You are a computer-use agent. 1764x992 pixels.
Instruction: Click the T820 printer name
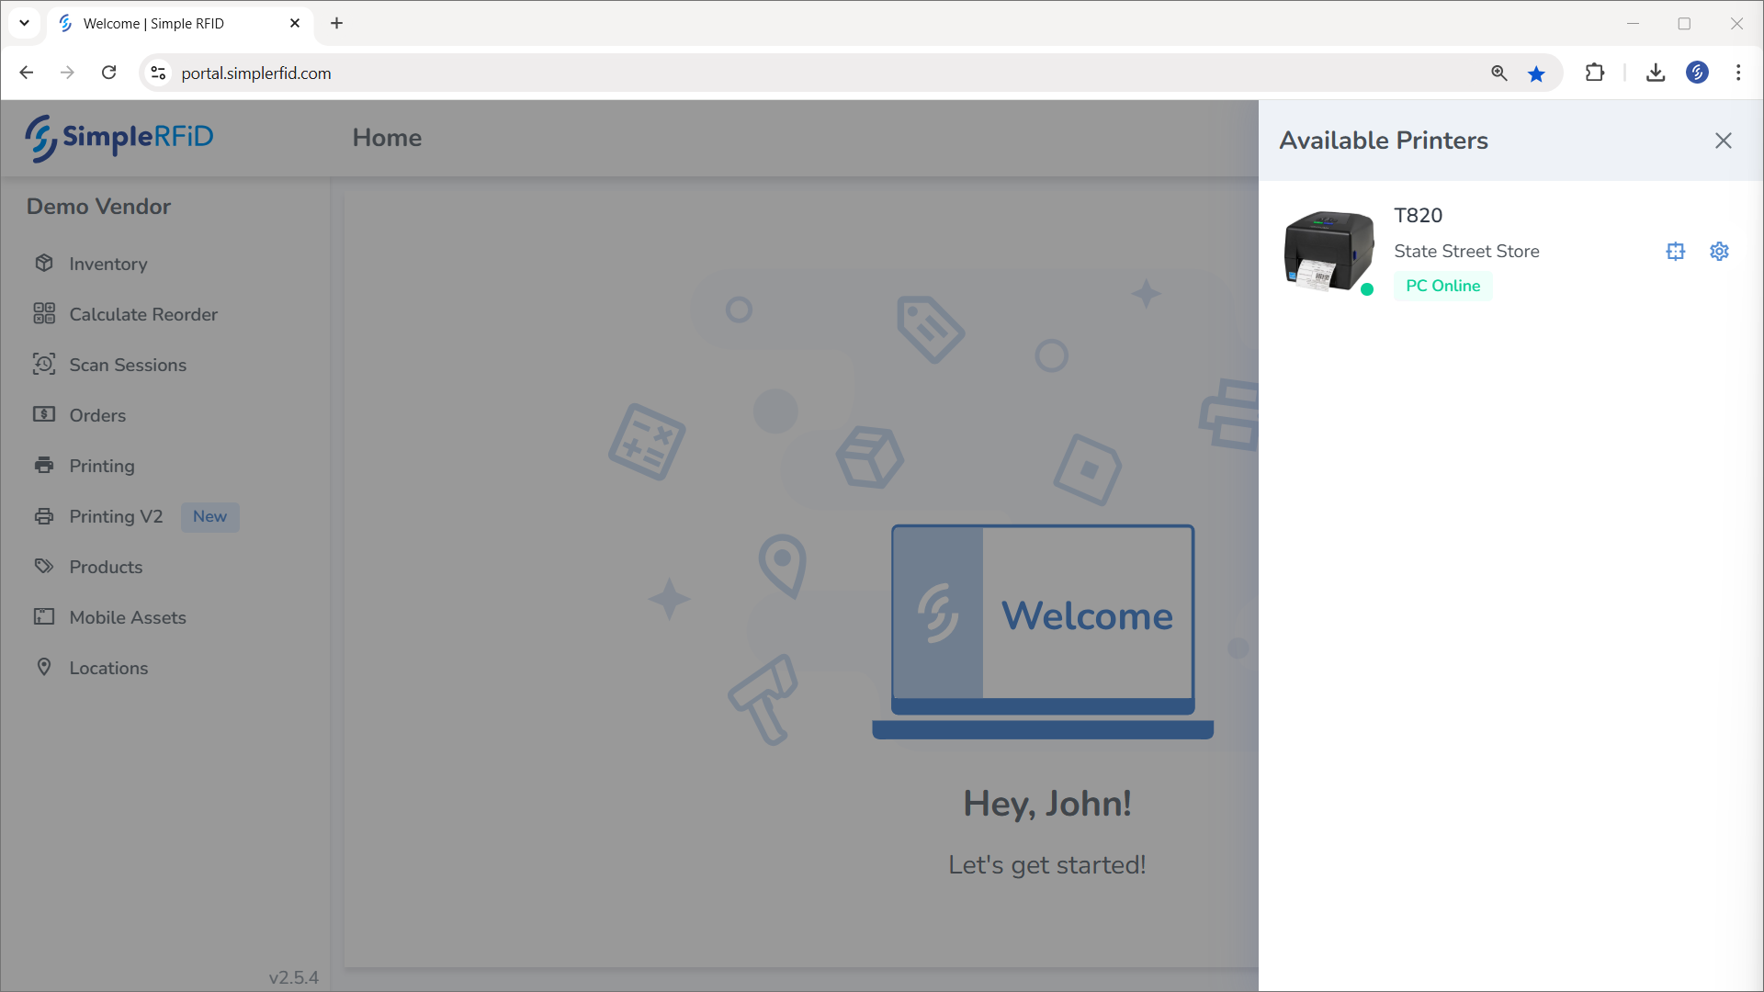(1418, 215)
